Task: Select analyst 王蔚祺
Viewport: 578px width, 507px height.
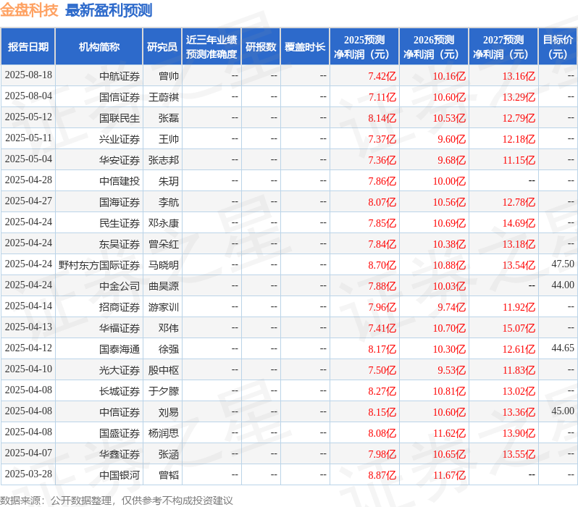Action: point(164,97)
